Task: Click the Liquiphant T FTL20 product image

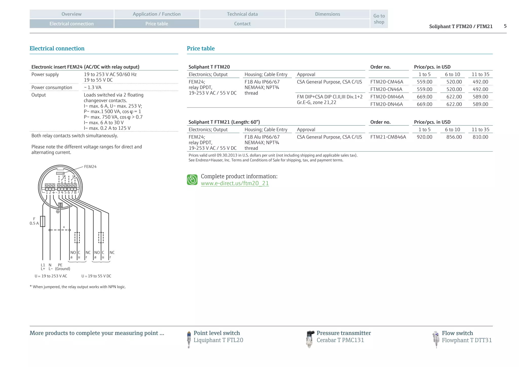Action: tap(189, 339)
